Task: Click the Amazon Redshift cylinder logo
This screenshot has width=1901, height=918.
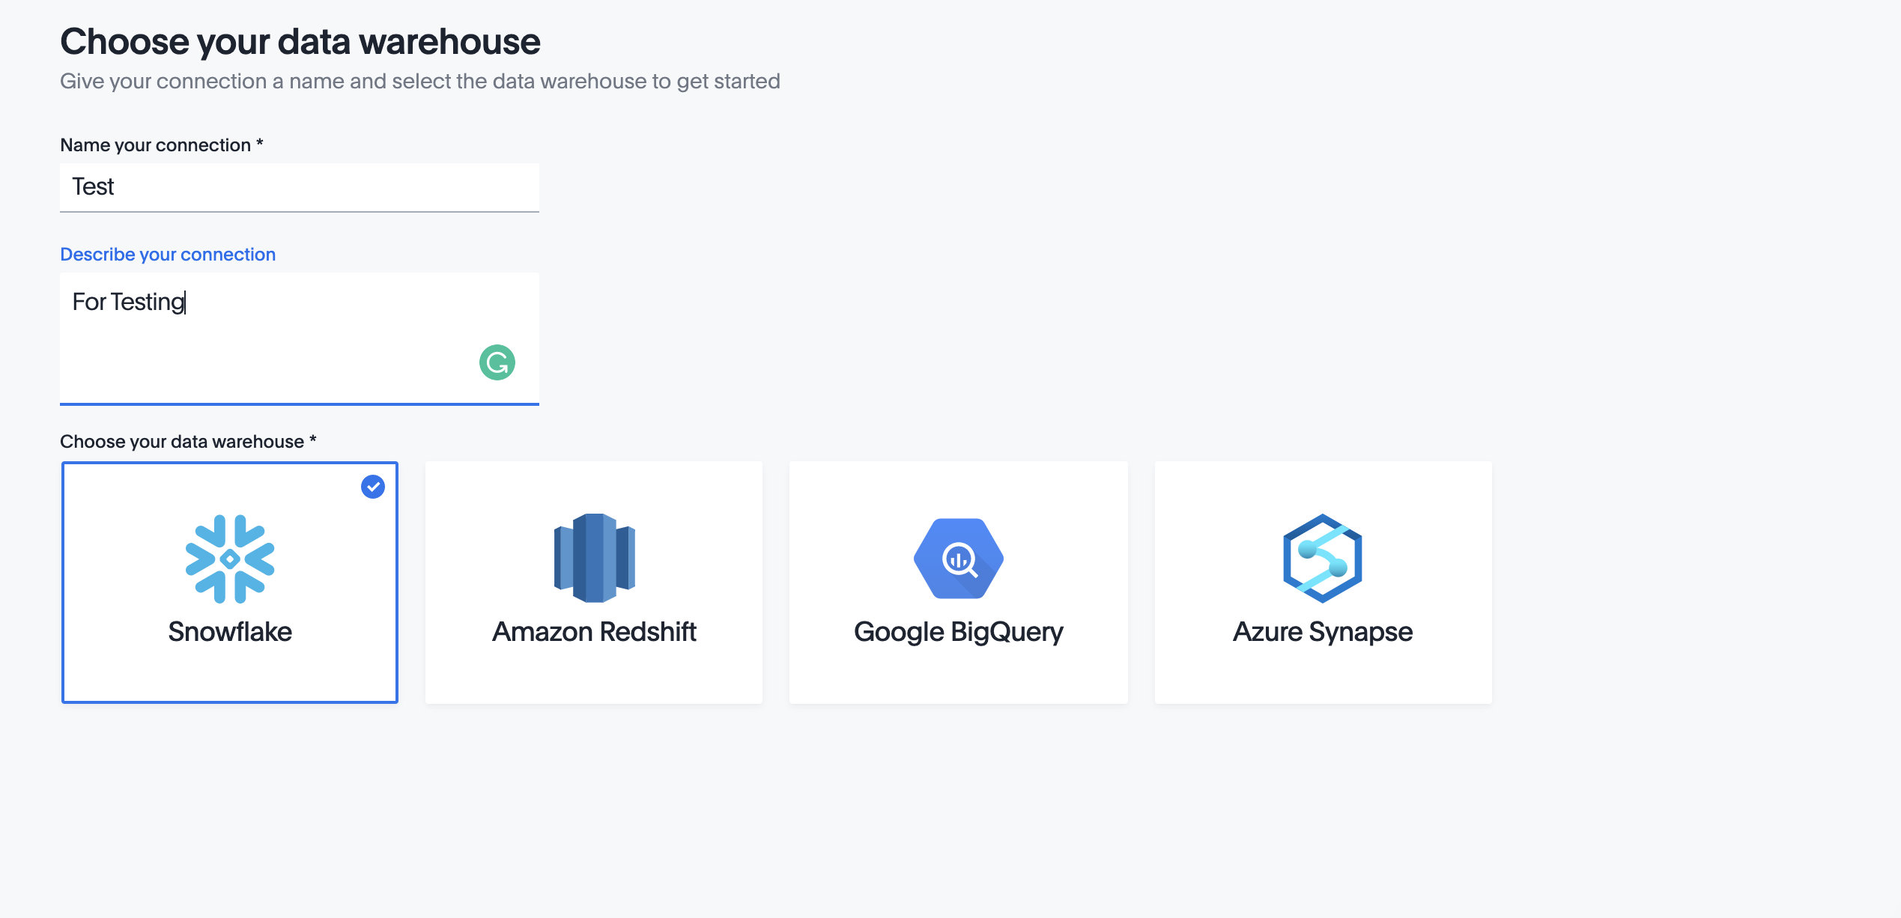Action: pyautogui.click(x=592, y=556)
